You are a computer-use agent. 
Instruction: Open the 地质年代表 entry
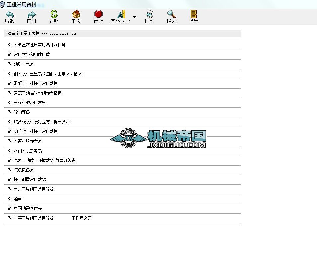coord(24,64)
